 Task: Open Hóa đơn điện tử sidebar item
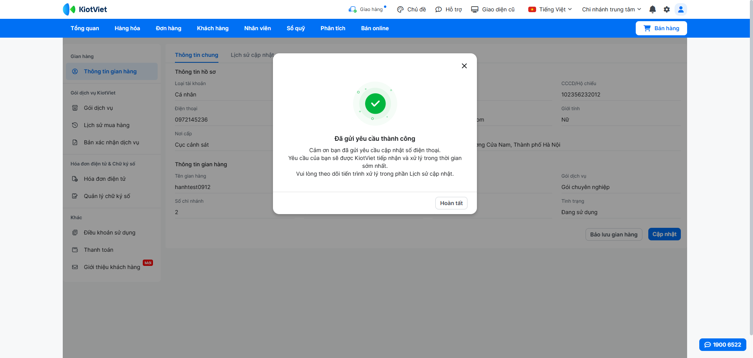pyautogui.click(x=112, y=179)
